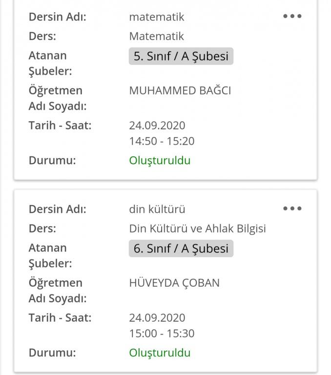331x375 pixels.
Task: Click the 6. Sınıf / A Şubesi badge
Action: point(181,249)
